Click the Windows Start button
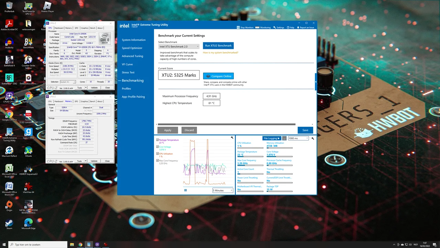Viewport: 440px width, 248px height. tap(3, 245)
